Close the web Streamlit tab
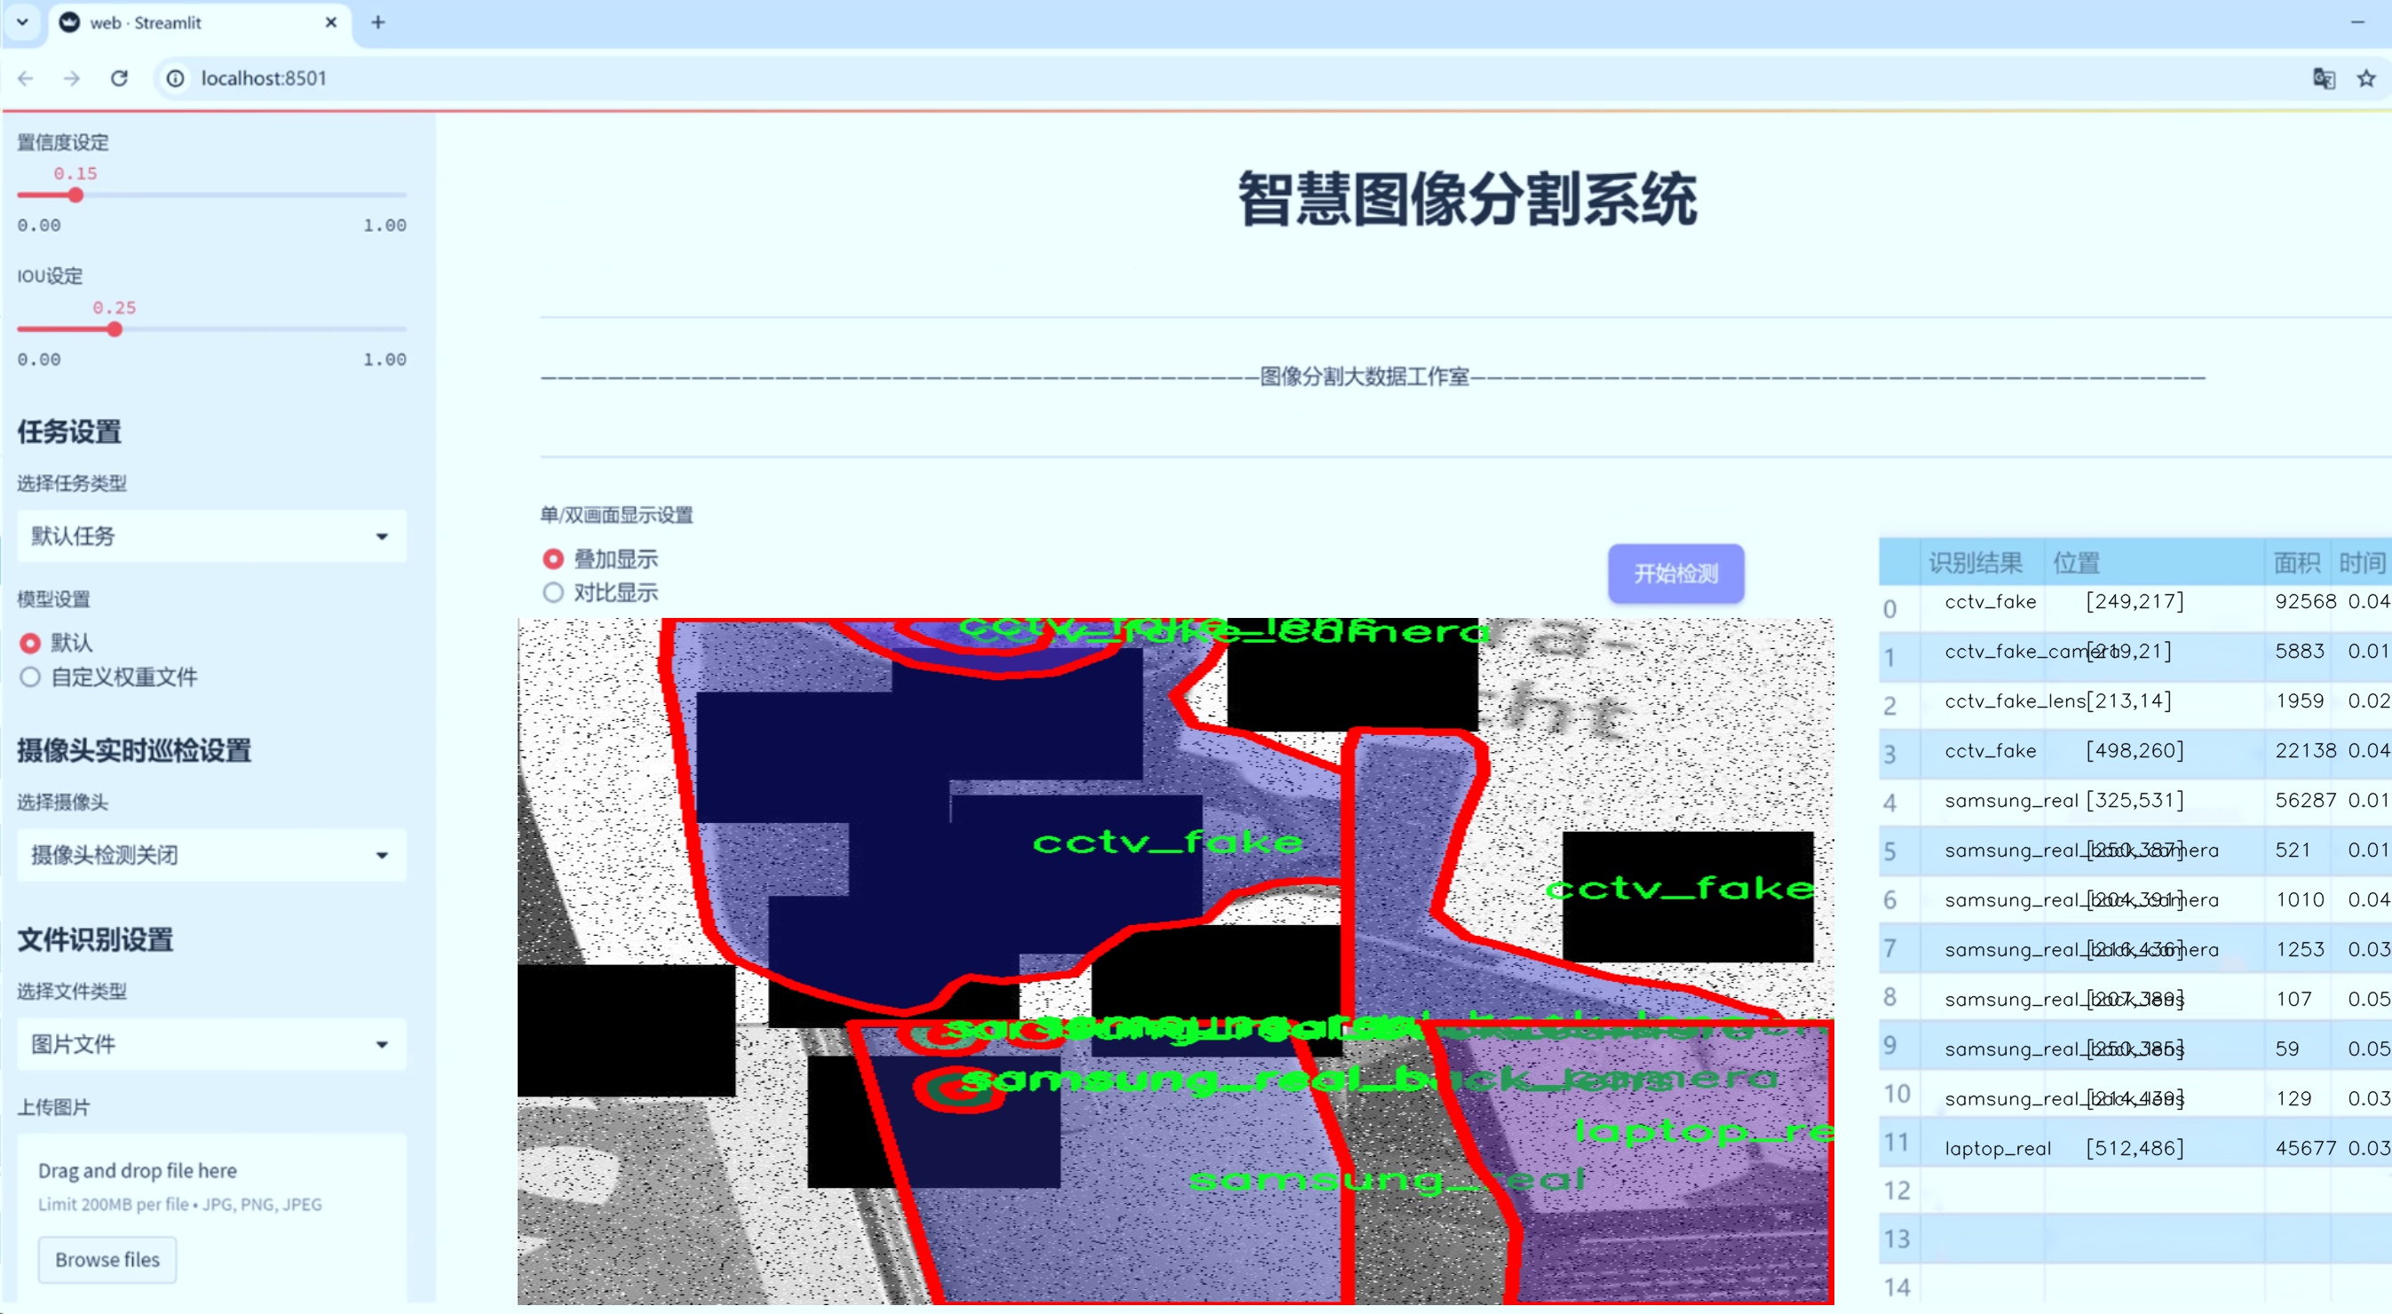This screenshot has width=2392, height=1314. click(x=330, y=22)
